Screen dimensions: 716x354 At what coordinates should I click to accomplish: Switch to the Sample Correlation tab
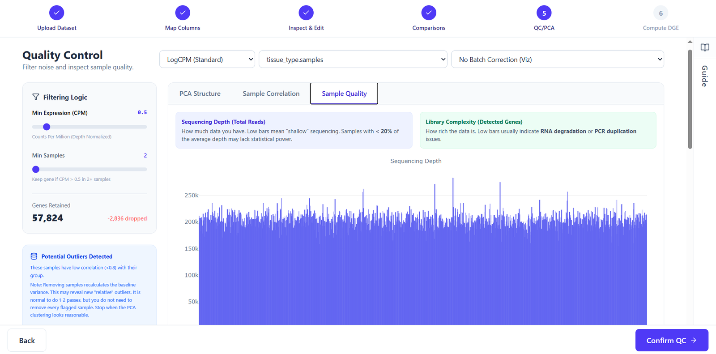271,94
